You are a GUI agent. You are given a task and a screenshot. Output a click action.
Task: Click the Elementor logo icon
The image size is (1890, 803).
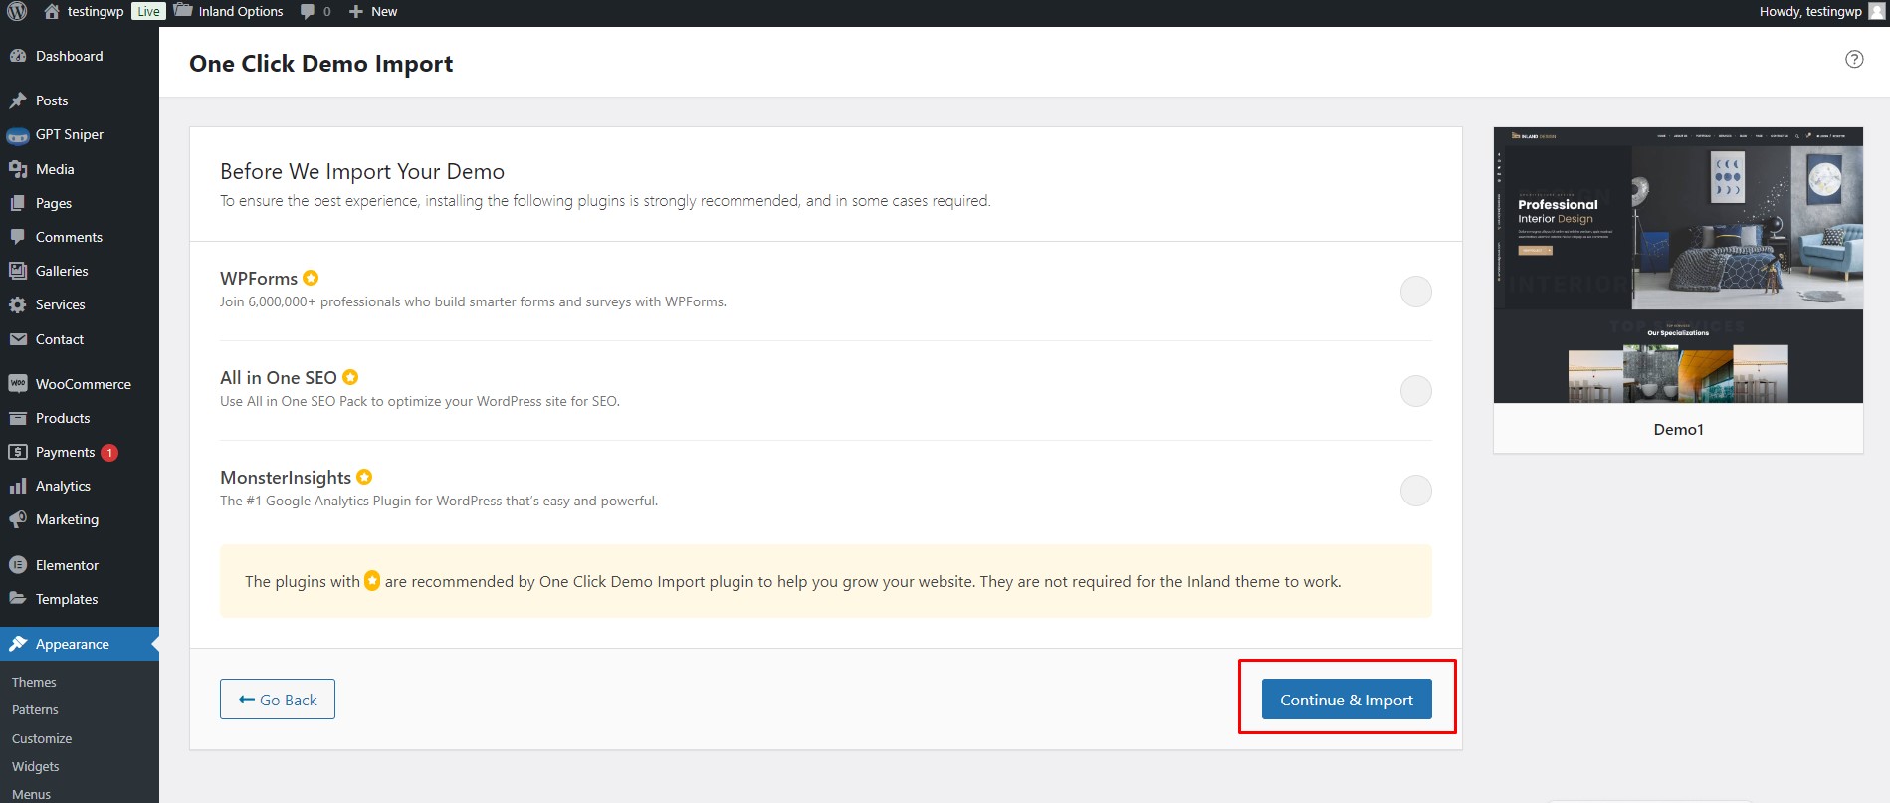(x=18, y=565)
